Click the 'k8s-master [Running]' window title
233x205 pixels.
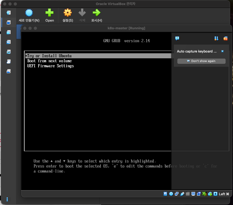(126, 28)
